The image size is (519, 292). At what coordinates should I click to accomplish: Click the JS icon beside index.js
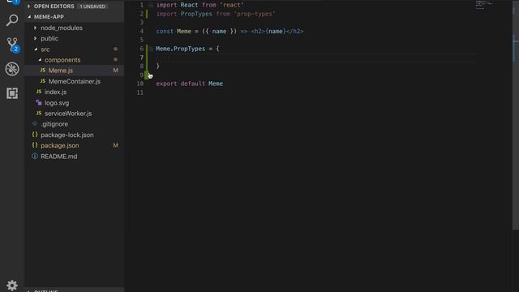(39, 92)
